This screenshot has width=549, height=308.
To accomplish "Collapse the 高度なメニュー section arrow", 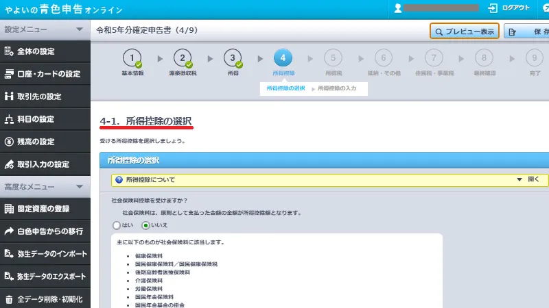I will click(x=80, y=186).
